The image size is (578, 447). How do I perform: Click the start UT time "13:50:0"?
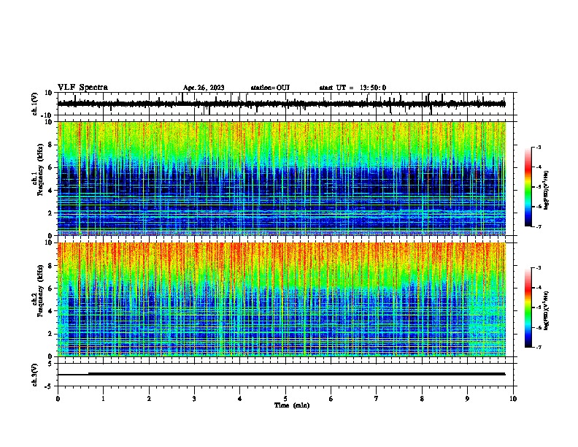click(x=373, y=88)
